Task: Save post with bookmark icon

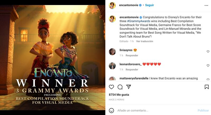Action: click(207, 87)
